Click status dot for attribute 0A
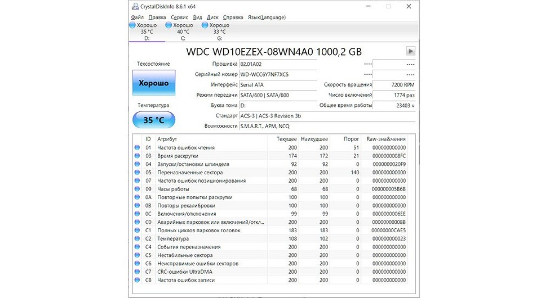 (137, 197)
